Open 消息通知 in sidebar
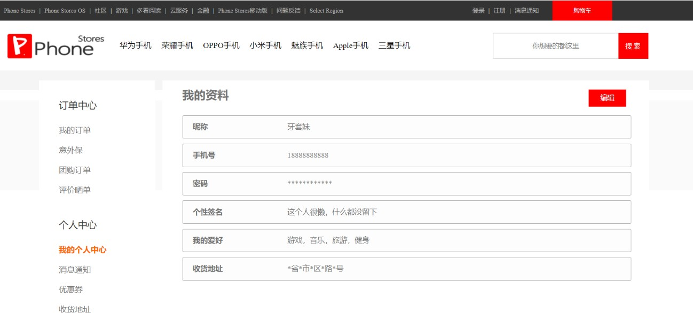Screen dimensions: 693x313 point(75,270)
